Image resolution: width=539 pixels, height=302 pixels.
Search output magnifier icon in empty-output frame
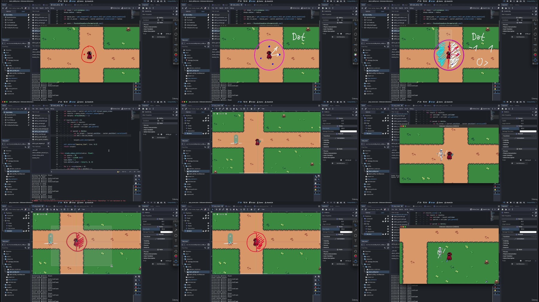pyautogui.click(x=319, y=180)
